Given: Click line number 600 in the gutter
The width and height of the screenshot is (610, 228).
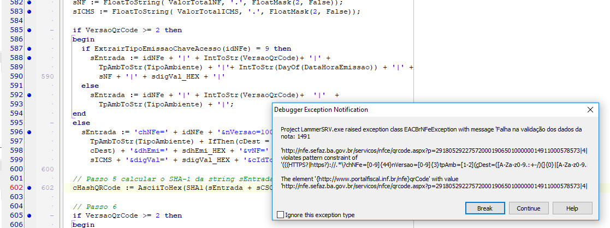Looking at the screenshot, I should (x=16, y=169).
